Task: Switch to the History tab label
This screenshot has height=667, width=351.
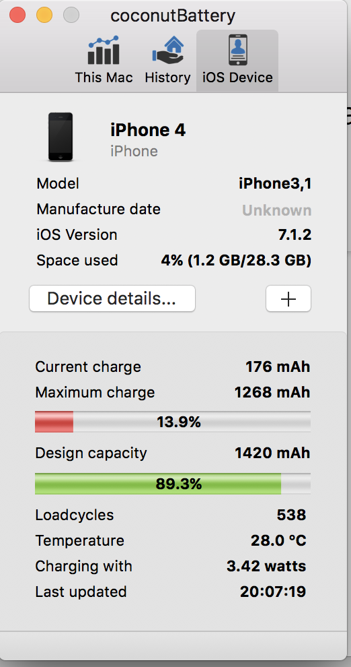Action: point(167,77)
